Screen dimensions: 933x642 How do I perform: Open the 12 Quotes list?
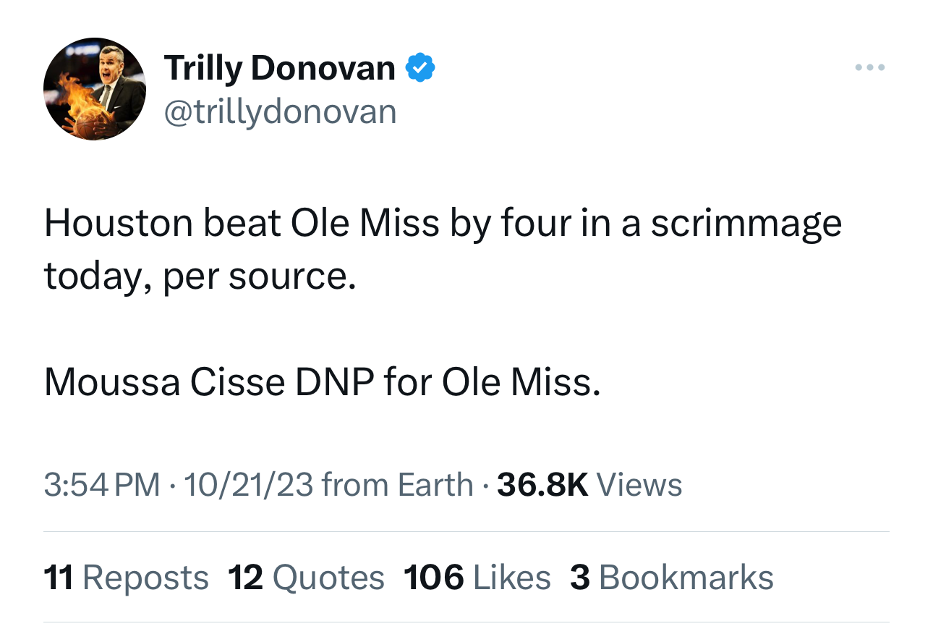[306, 578]
